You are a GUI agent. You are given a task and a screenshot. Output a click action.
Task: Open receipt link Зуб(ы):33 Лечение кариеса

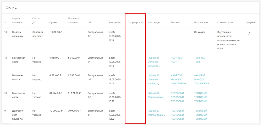(154, 80)
